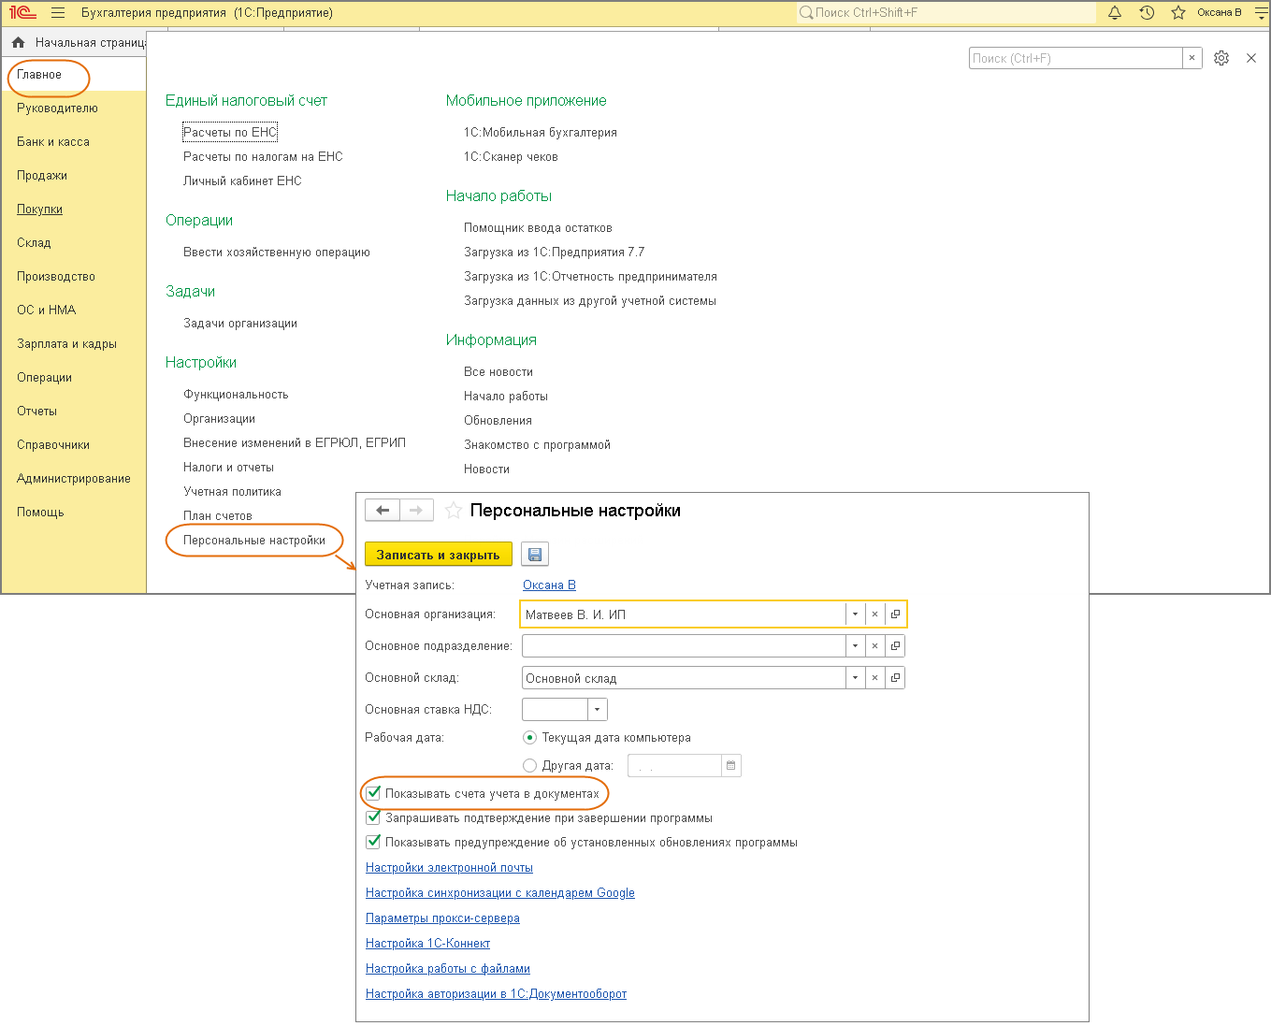This screenshot has height=1026, width=1271.
Task: Clear the section search field with its x
Action: (1192, 58)
